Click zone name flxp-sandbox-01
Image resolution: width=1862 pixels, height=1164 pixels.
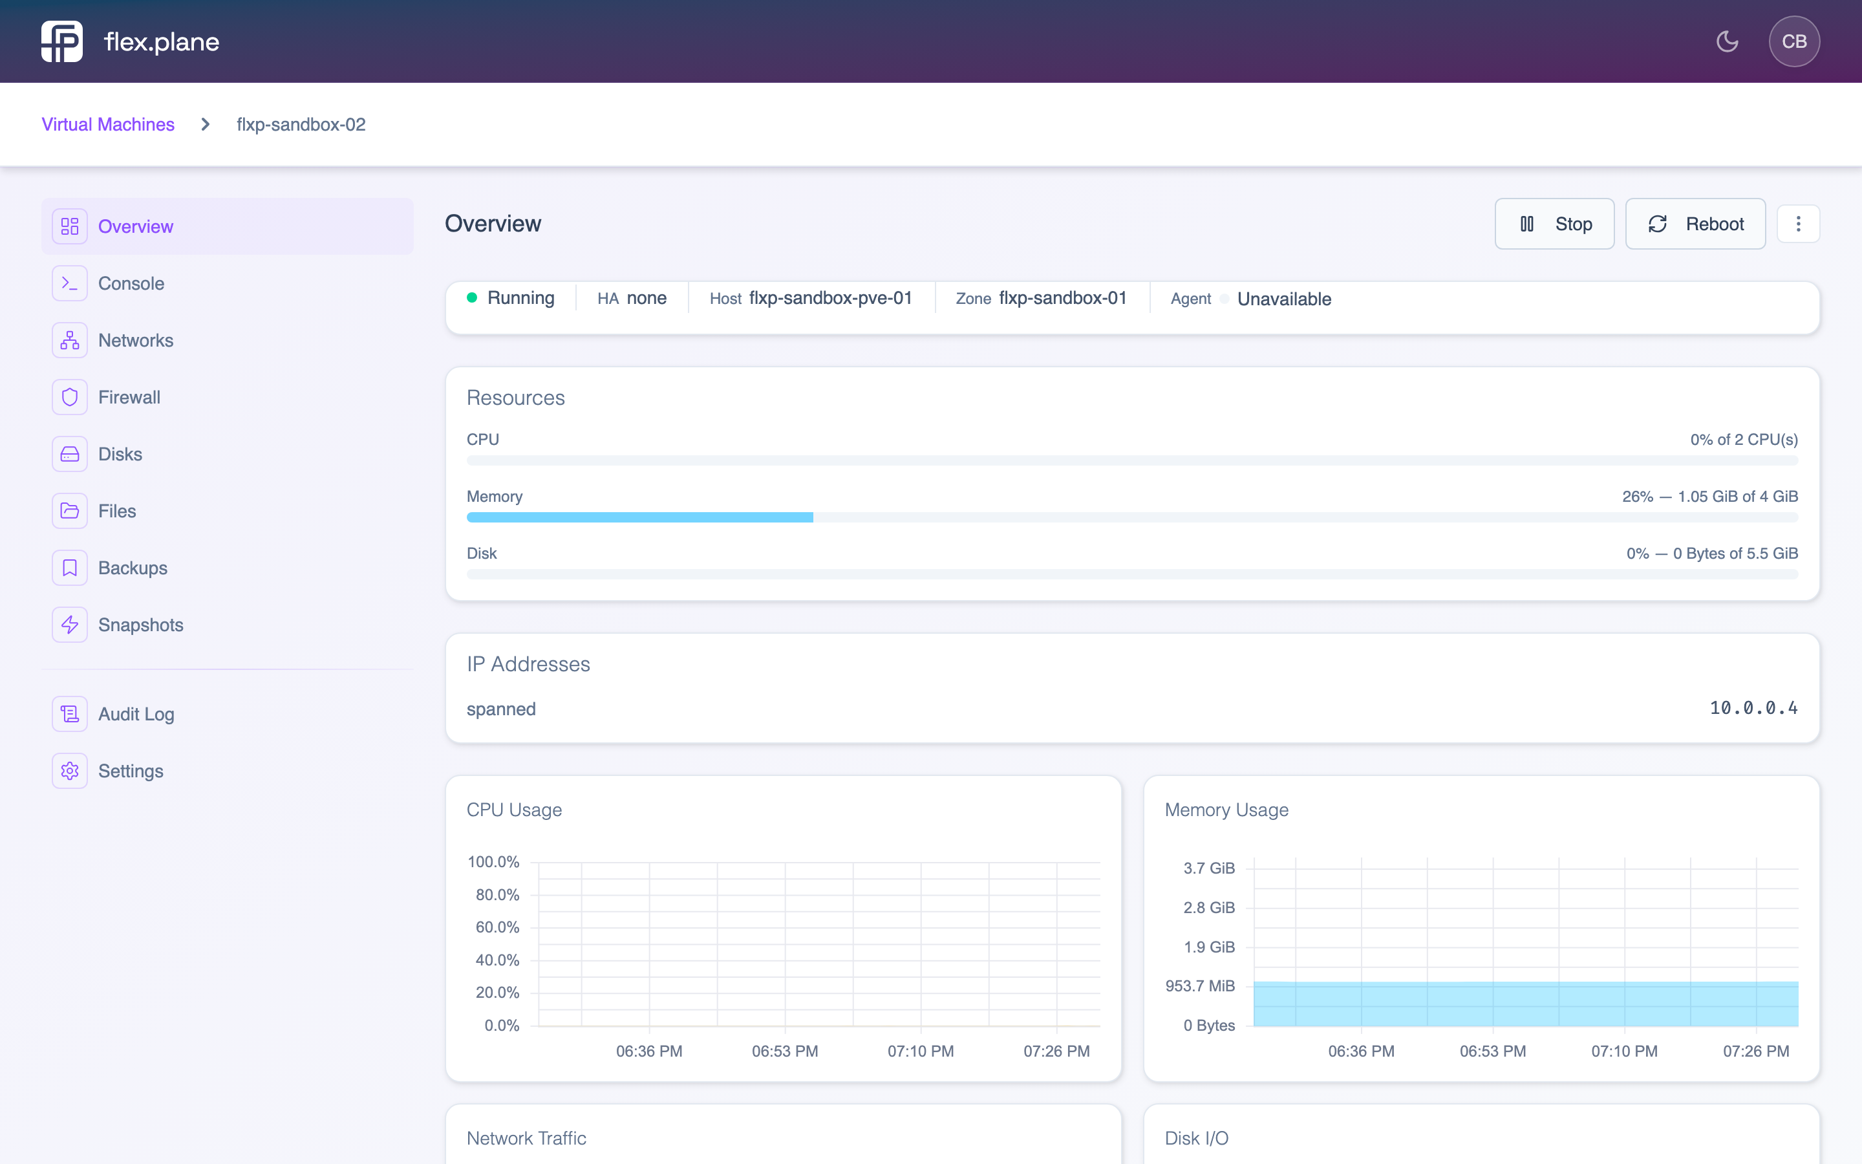pyautogui.click(x=1063, y=298)
